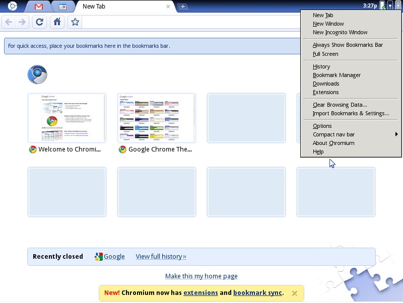Click the Google Chrome The... title link
Screen dimensions: 403x303
click(160, 149)
